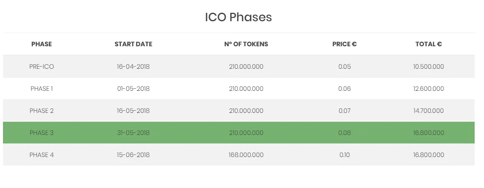Select the 0.10 price cell
The height and width of the screenshot is (188, 484).
345,155
